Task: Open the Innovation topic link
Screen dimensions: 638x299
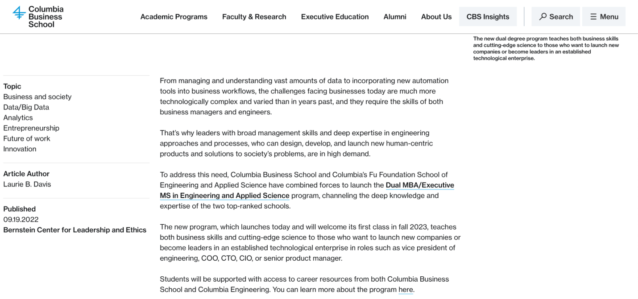Action: point(20,149)
